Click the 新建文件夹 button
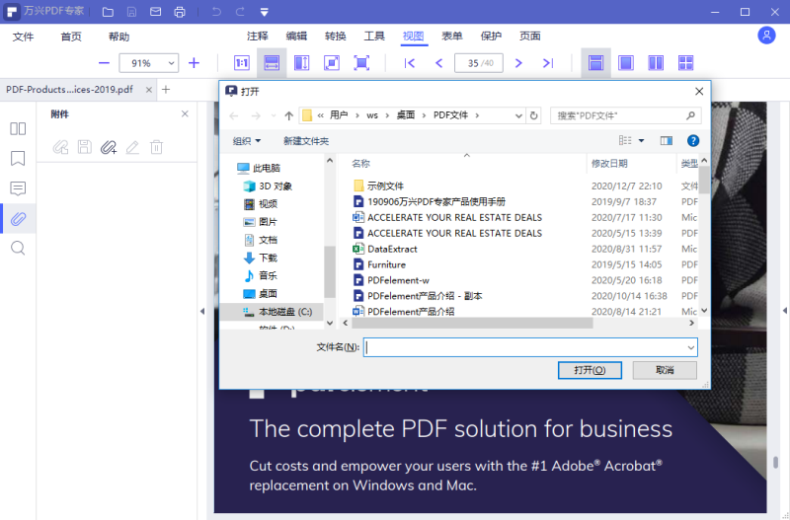790x520 pixels. pyautogui.click(x=306, y=141)
